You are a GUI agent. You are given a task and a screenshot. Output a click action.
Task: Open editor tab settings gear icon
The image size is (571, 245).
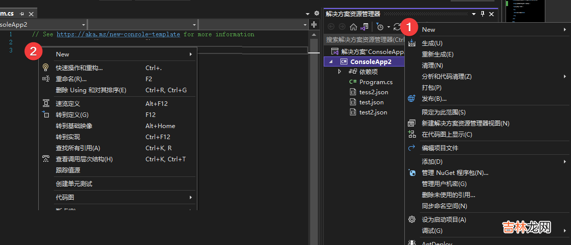(317, 14)
